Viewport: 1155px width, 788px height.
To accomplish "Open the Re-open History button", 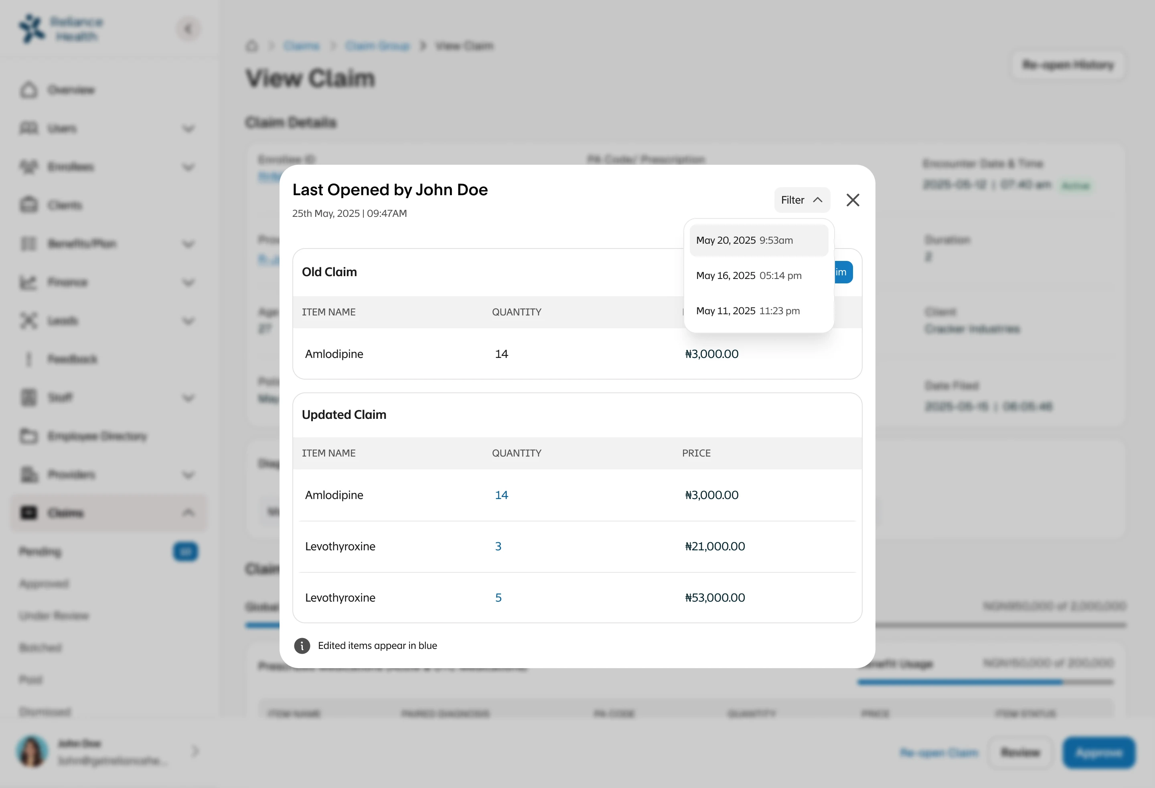I will click(x=1068, y=65).
